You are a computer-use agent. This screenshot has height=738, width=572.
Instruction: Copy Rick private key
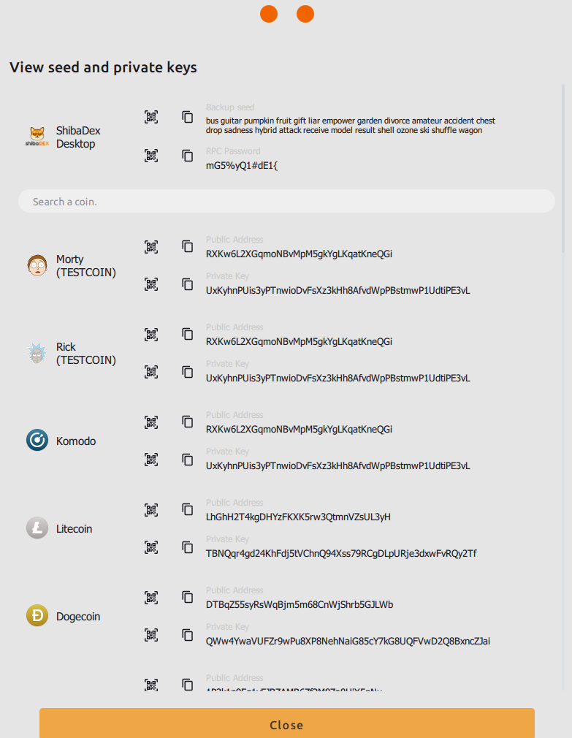(188, 371)
